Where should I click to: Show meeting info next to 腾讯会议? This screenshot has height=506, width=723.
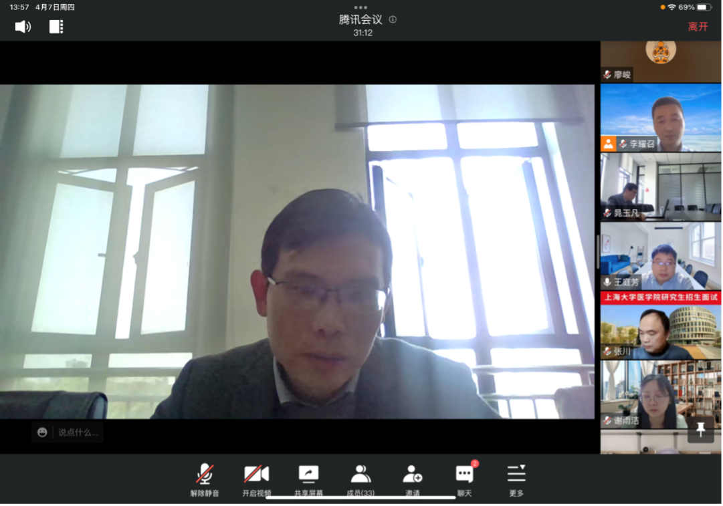click(393, 19)
